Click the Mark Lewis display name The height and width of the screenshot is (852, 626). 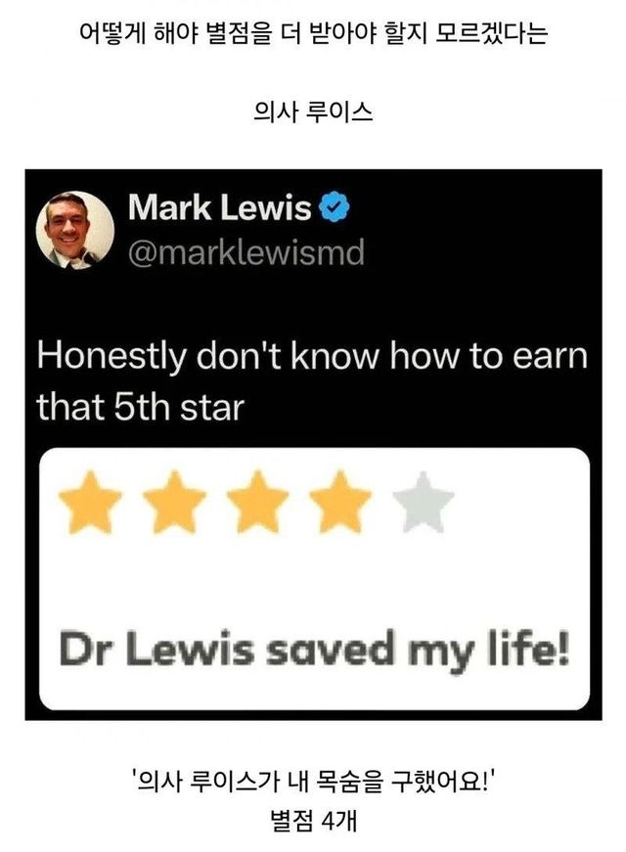219,207
